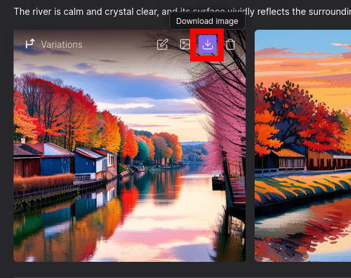Screen dimensions: 351x278
Task: Click the picture icon beside the pencil
Action: [x=185, y=45]
